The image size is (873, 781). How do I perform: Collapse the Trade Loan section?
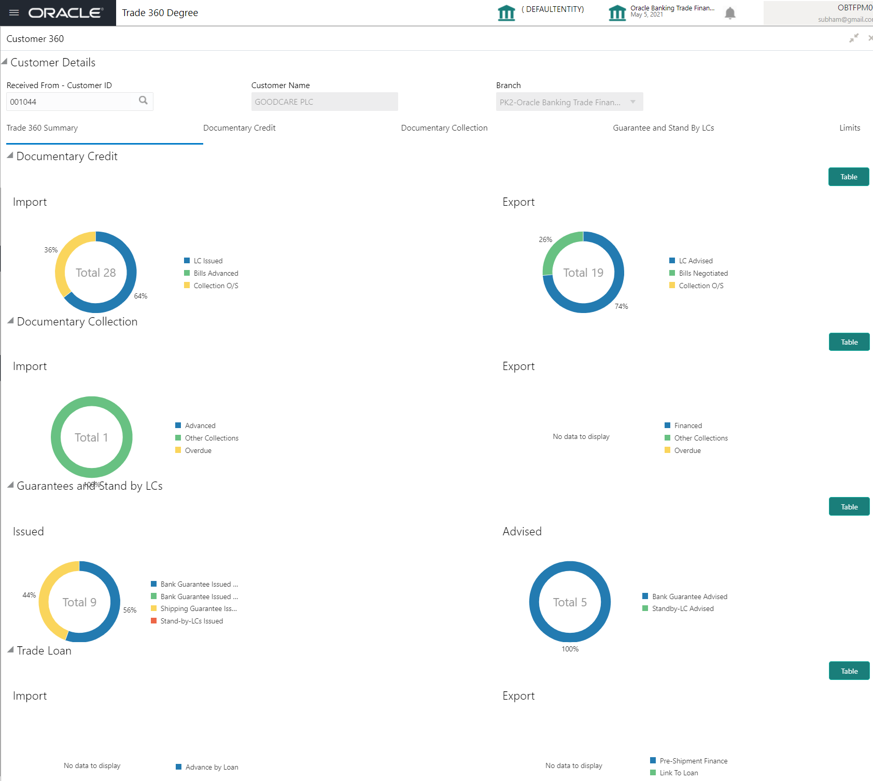[x=10, y=650]
